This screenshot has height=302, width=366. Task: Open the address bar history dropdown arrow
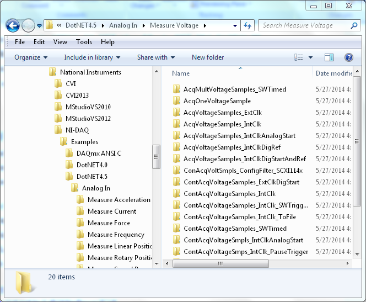235,25
